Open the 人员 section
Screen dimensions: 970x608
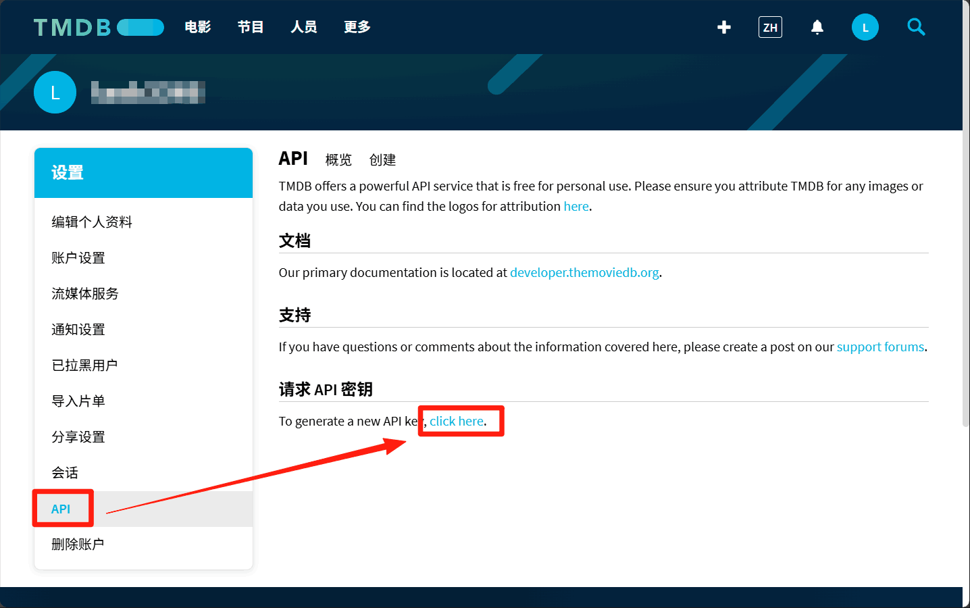coord(303,27)
